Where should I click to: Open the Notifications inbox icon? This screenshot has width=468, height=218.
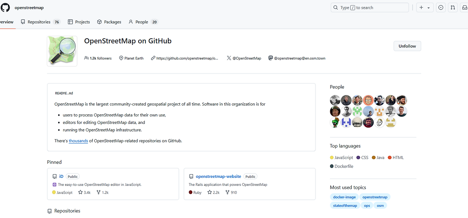click(x=464, y=8)
